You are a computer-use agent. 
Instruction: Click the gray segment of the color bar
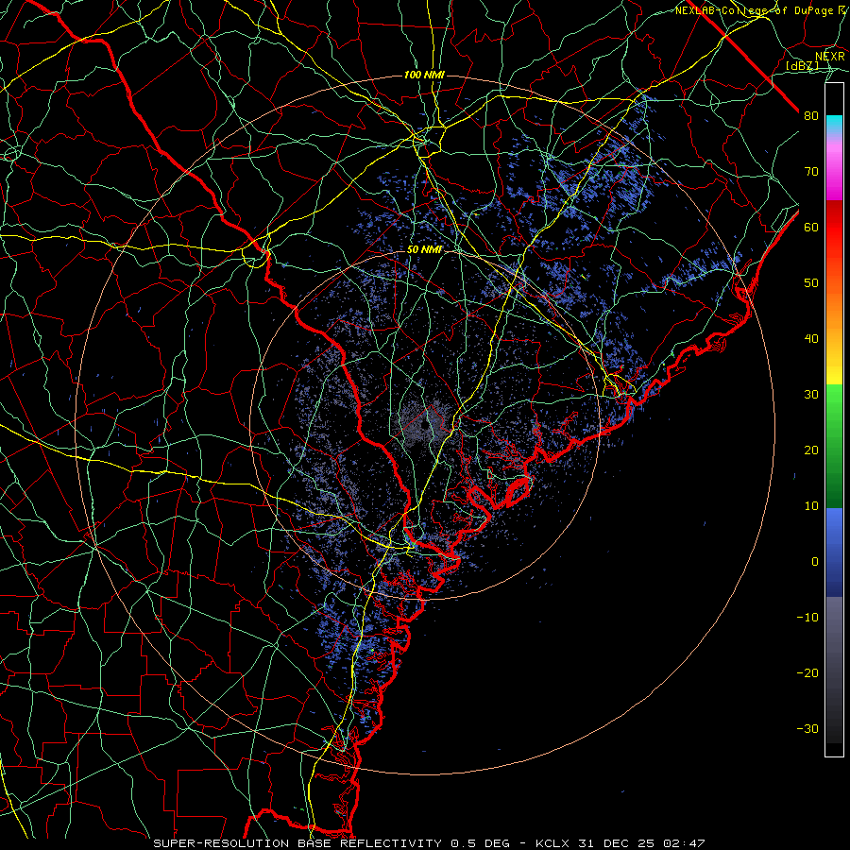(834, 670)
